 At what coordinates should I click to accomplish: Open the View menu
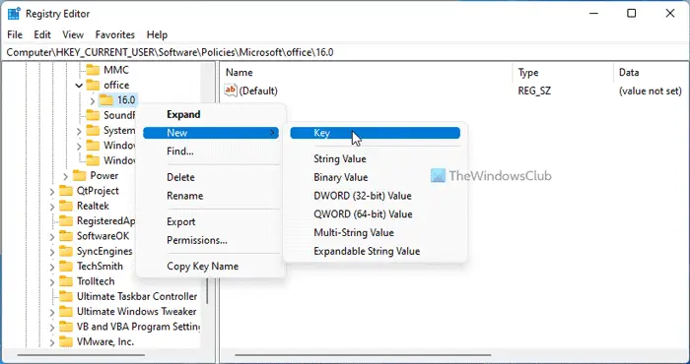tap(73, 34)
